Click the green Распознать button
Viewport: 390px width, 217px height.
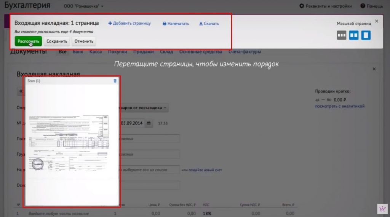point(28,41)
